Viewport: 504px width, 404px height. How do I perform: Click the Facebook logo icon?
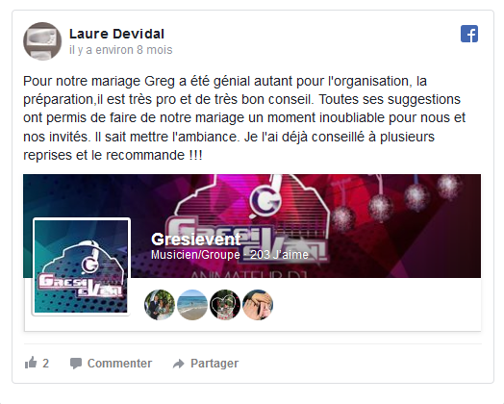coord(469,34)
